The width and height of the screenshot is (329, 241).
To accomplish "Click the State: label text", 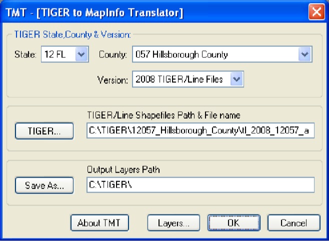I will click(25, 54).
